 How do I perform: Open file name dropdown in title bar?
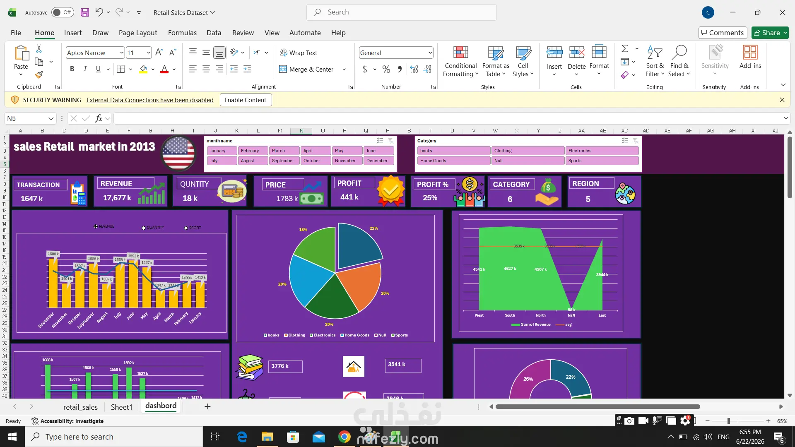tap(213, 12)
